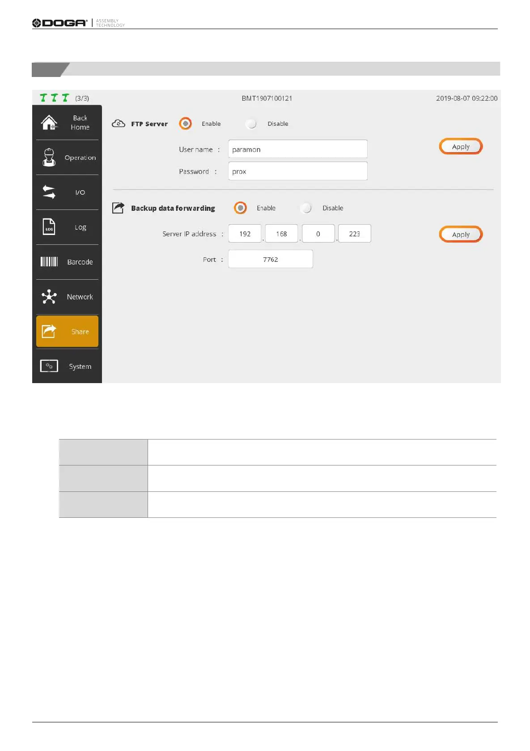Open the Network menu label
This screenshot has height=751, width=530.
80,297
